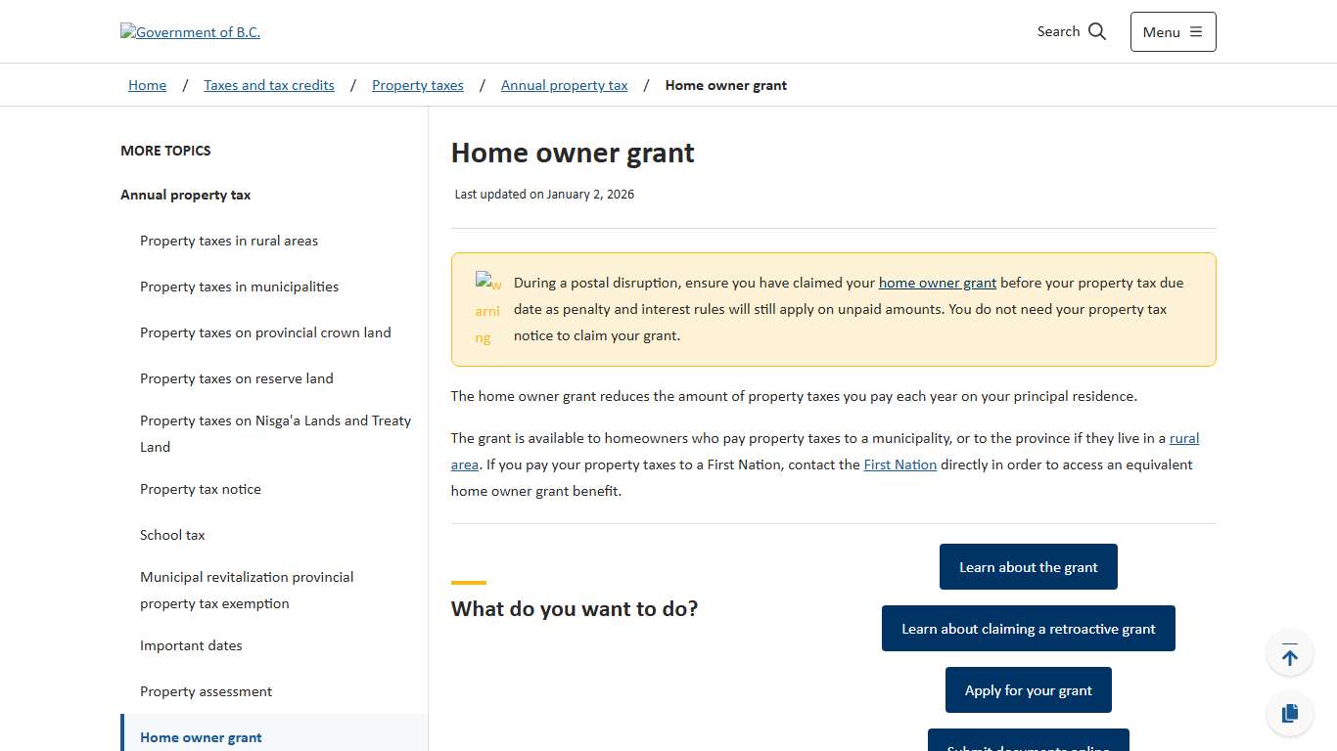Screen dimensions: 1337x751
Task: Open the Menu button
Action: coord(1173,31)
